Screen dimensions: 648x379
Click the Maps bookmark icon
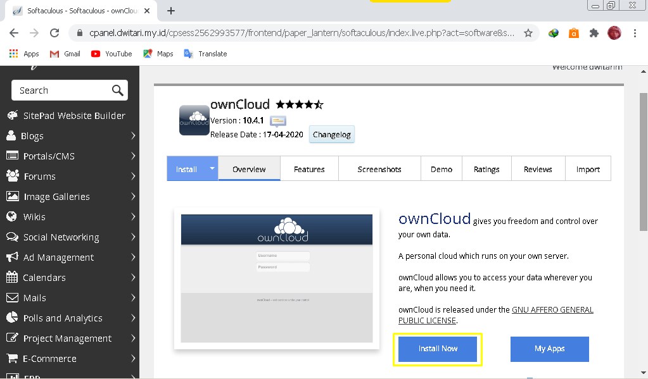pos(148,54)
